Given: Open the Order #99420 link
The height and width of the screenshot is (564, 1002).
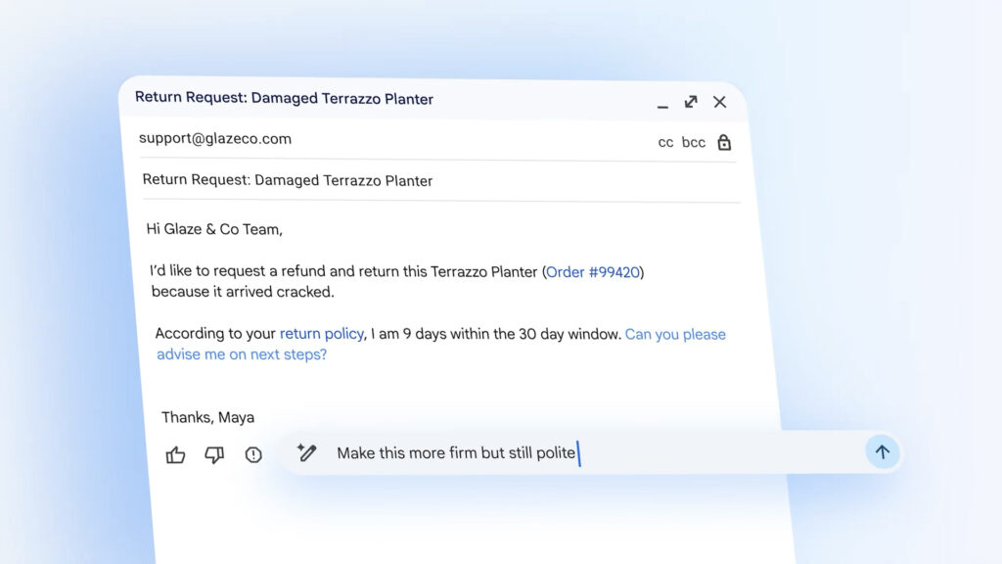Looking at the screenshot, I should (594, 271).
